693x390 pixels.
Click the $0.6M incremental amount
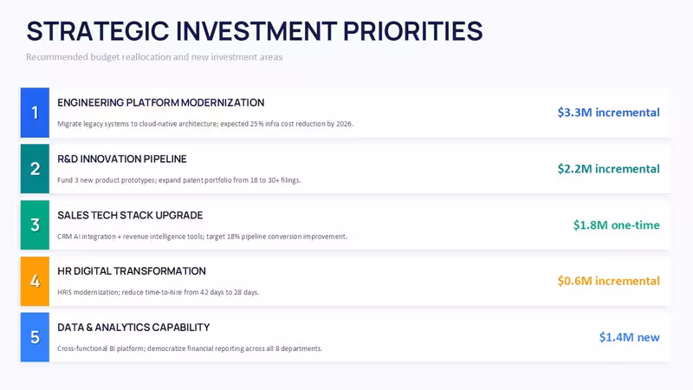[609, 281]
